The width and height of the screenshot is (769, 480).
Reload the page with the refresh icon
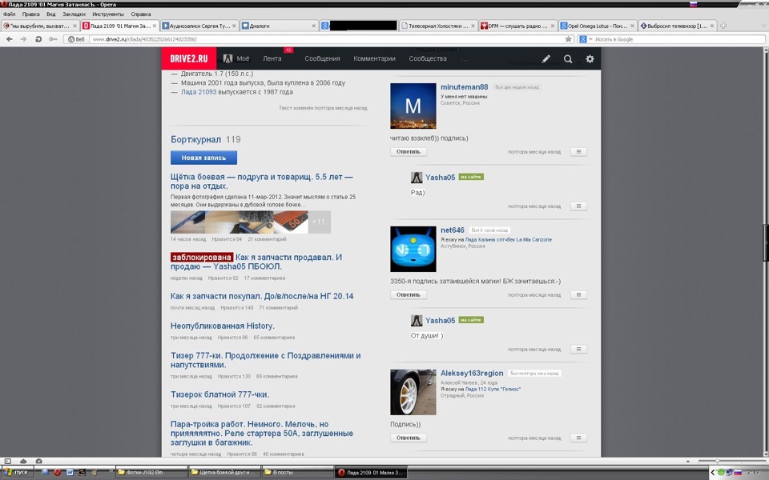(38, 39)
